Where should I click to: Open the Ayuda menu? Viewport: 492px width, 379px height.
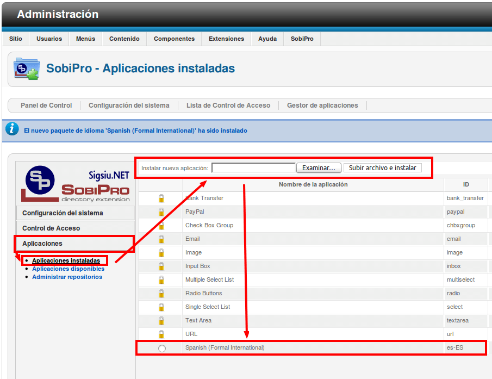point(267,39)
